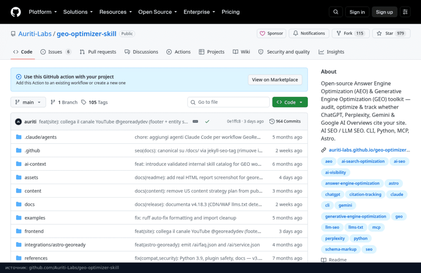This screenshot has height=273, width=421.
Task: Focus the Go to file field
Action: (229, 102)
